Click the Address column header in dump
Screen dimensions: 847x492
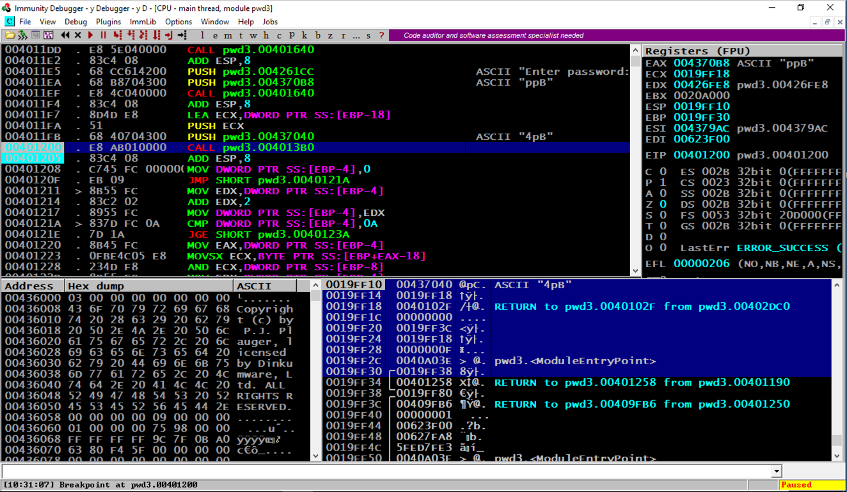[33, 286]
